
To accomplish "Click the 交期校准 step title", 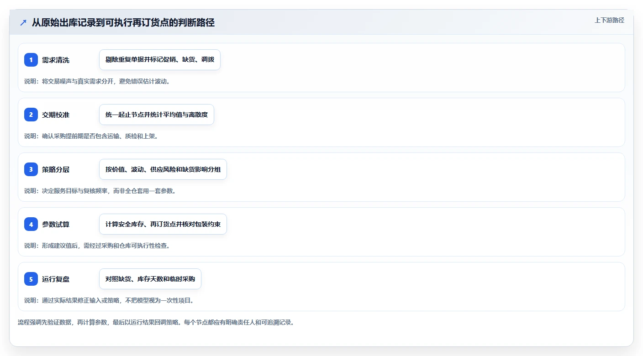I will coord(56,115).
